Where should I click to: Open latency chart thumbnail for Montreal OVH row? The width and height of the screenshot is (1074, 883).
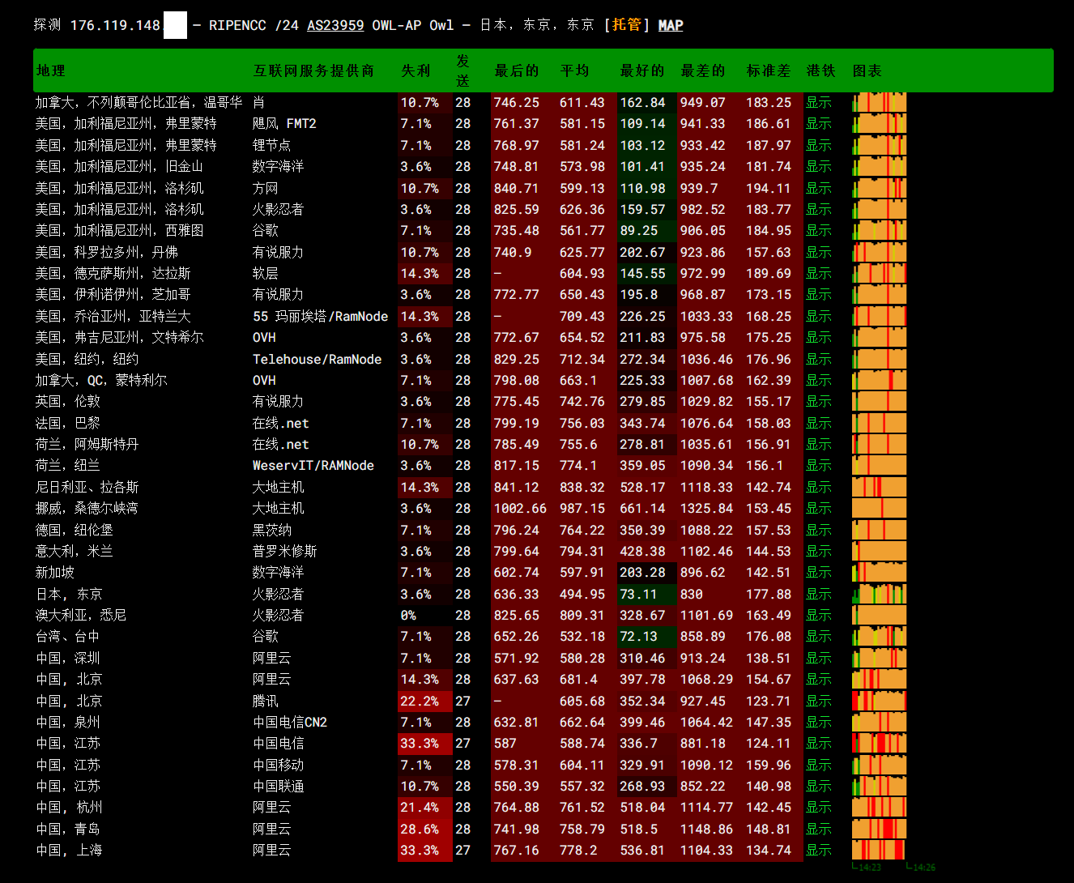coord(879,380)
